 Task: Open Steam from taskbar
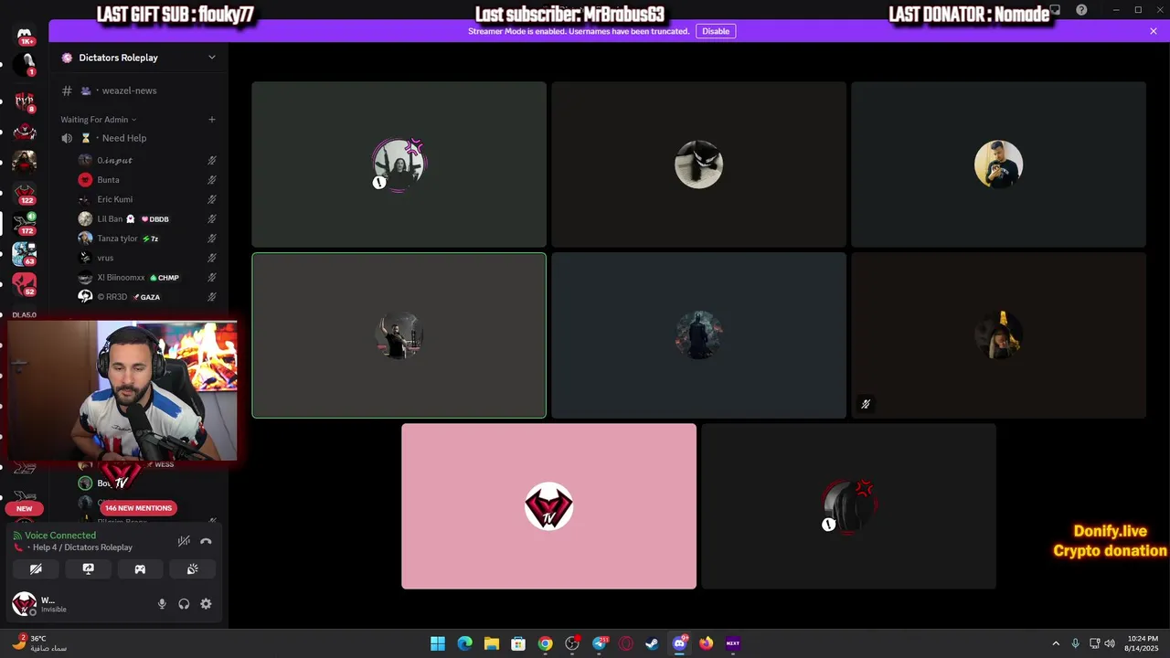pos(652,643)
